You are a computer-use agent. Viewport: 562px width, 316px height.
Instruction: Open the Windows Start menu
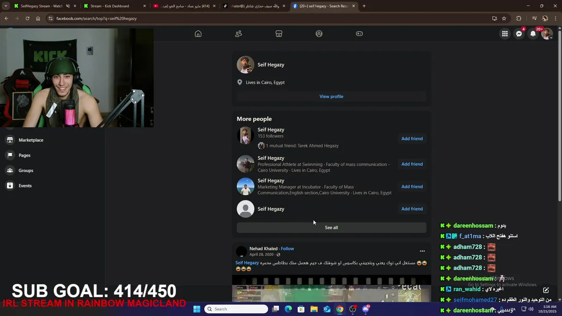[197, 309]
